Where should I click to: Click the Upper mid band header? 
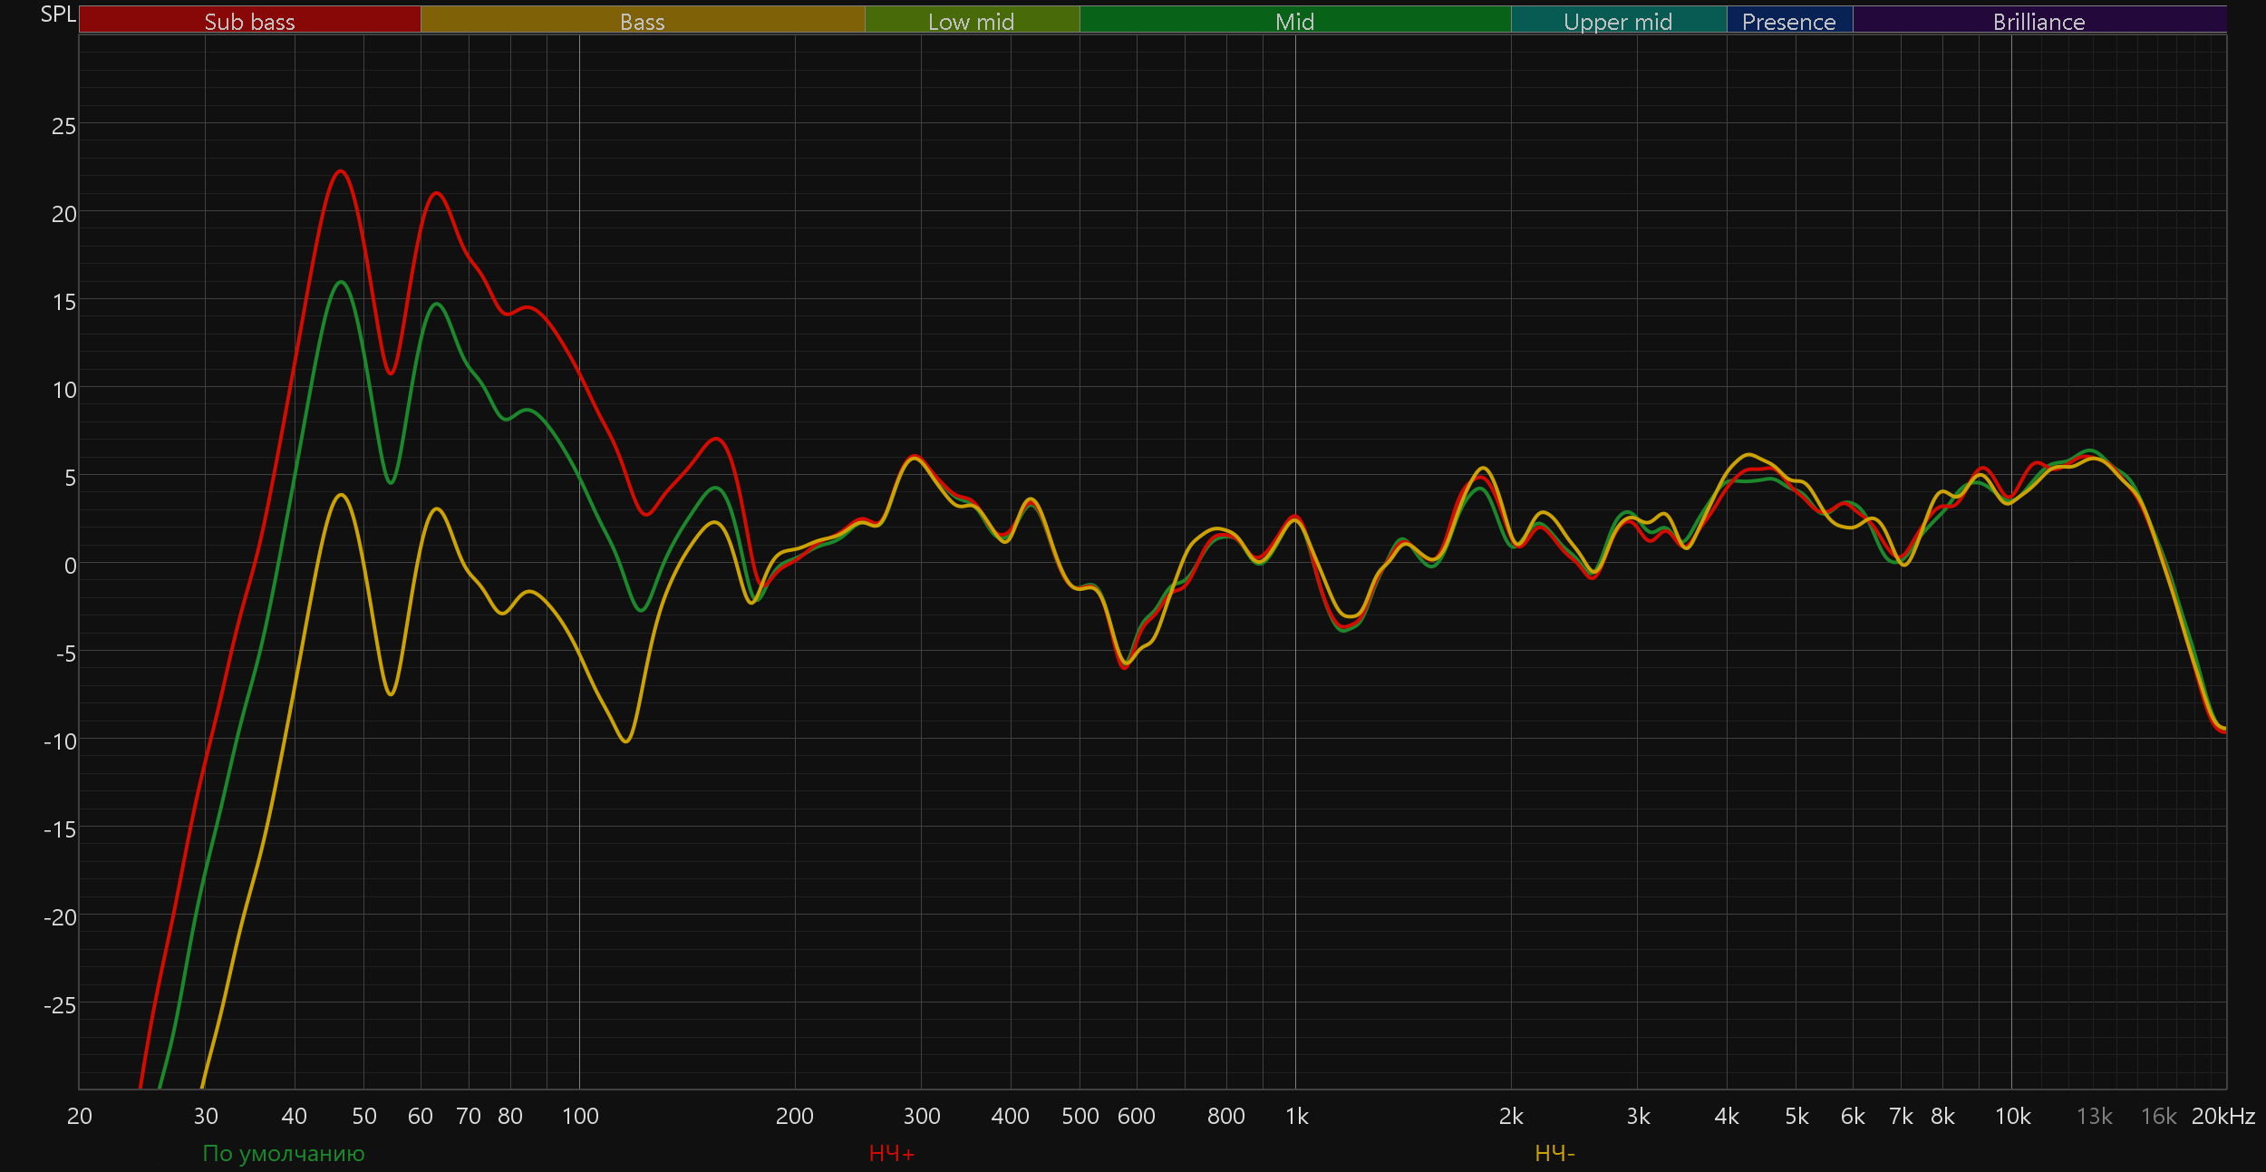coord(1618,21)
